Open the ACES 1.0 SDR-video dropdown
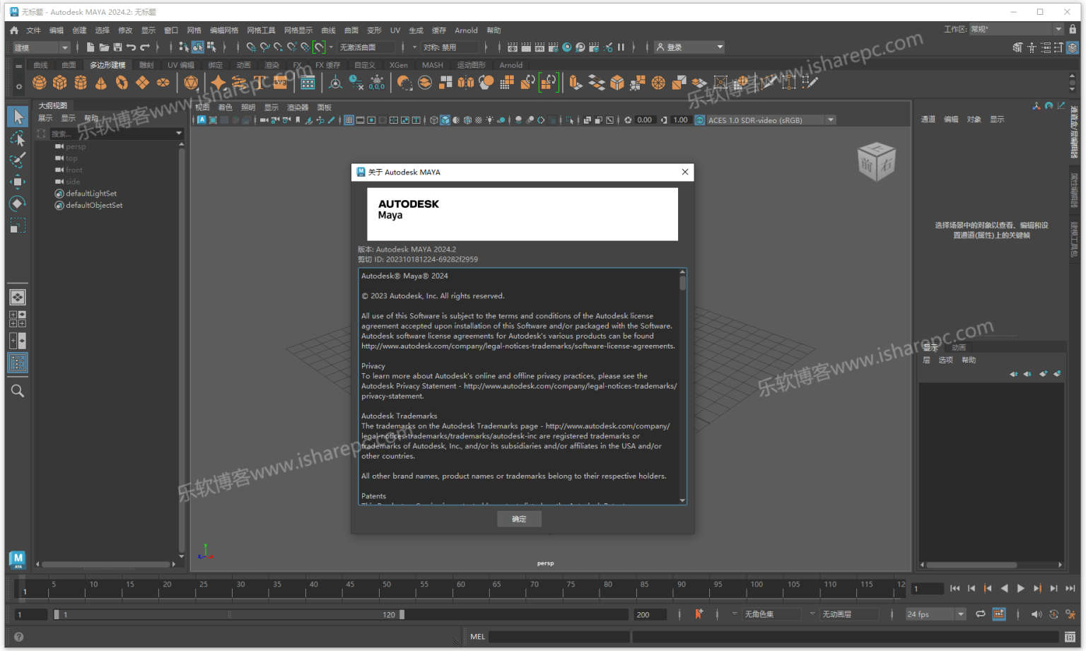 [771, 120]
